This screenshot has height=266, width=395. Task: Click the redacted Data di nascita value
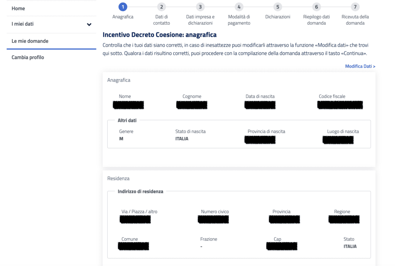(260, 105)
